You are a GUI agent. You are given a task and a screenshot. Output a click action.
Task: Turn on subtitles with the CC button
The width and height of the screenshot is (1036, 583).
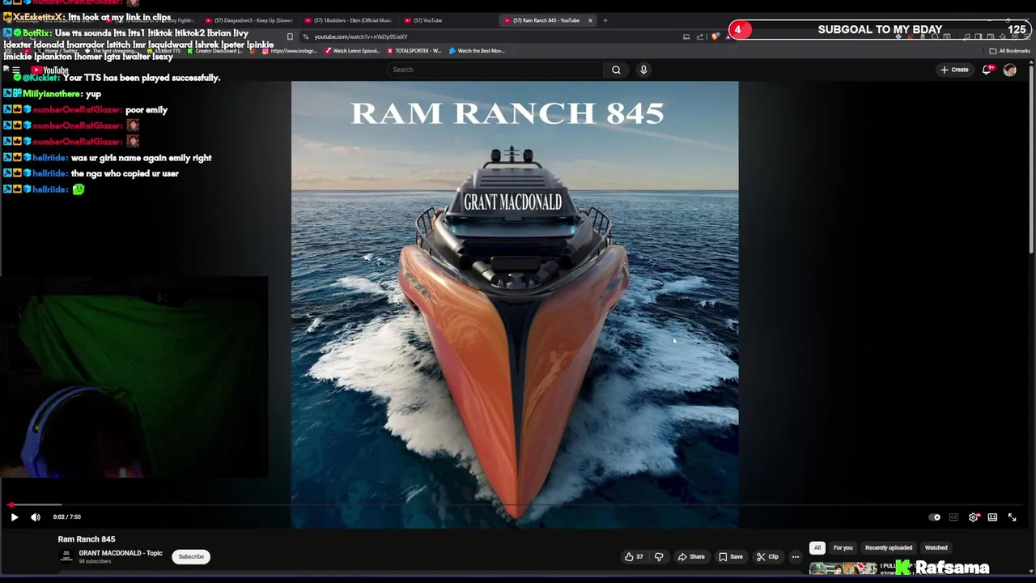(x=953, y=517)
